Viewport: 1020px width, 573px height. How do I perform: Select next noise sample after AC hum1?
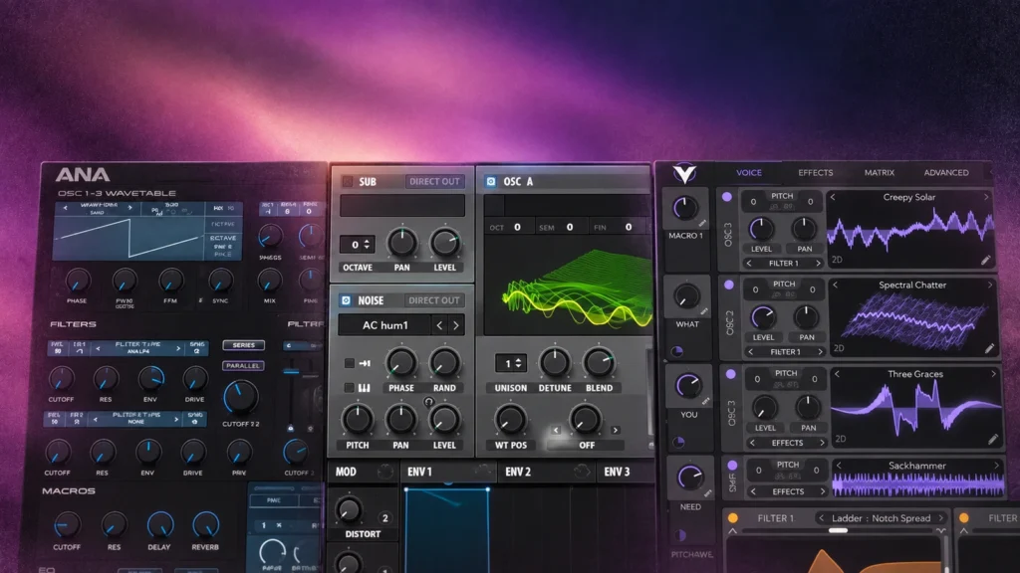tap(456, 325)
